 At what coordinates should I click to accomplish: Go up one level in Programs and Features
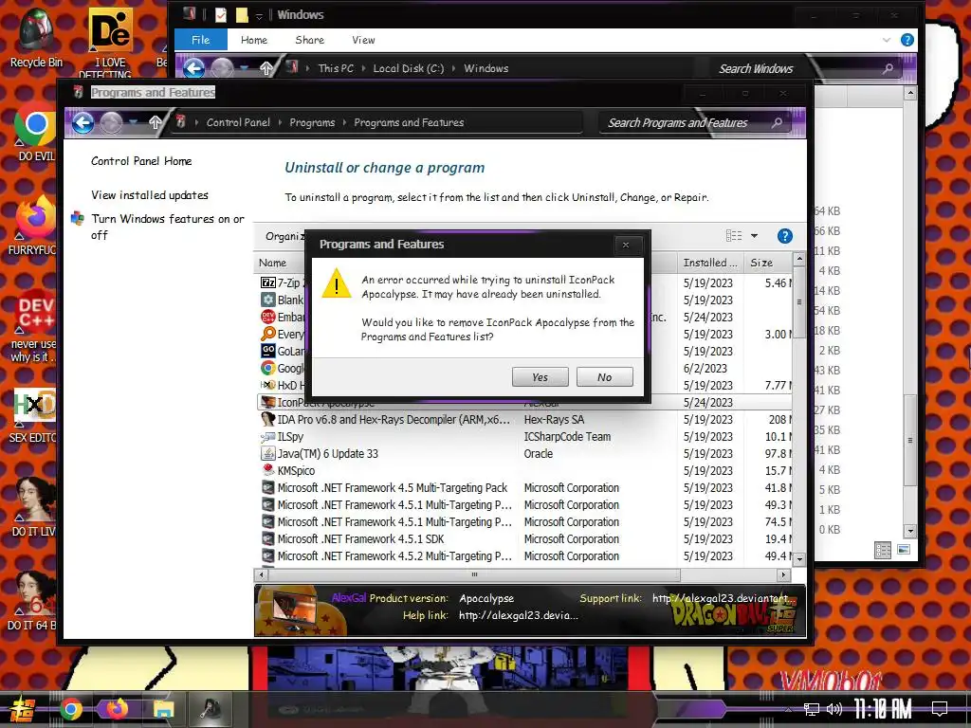tap(155, 122)
